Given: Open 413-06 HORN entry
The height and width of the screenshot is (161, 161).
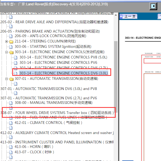Looking at the screenshot, I should (34, 147).
